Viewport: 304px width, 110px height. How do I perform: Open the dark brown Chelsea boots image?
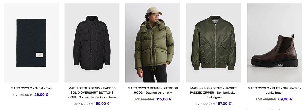[275, 43]
